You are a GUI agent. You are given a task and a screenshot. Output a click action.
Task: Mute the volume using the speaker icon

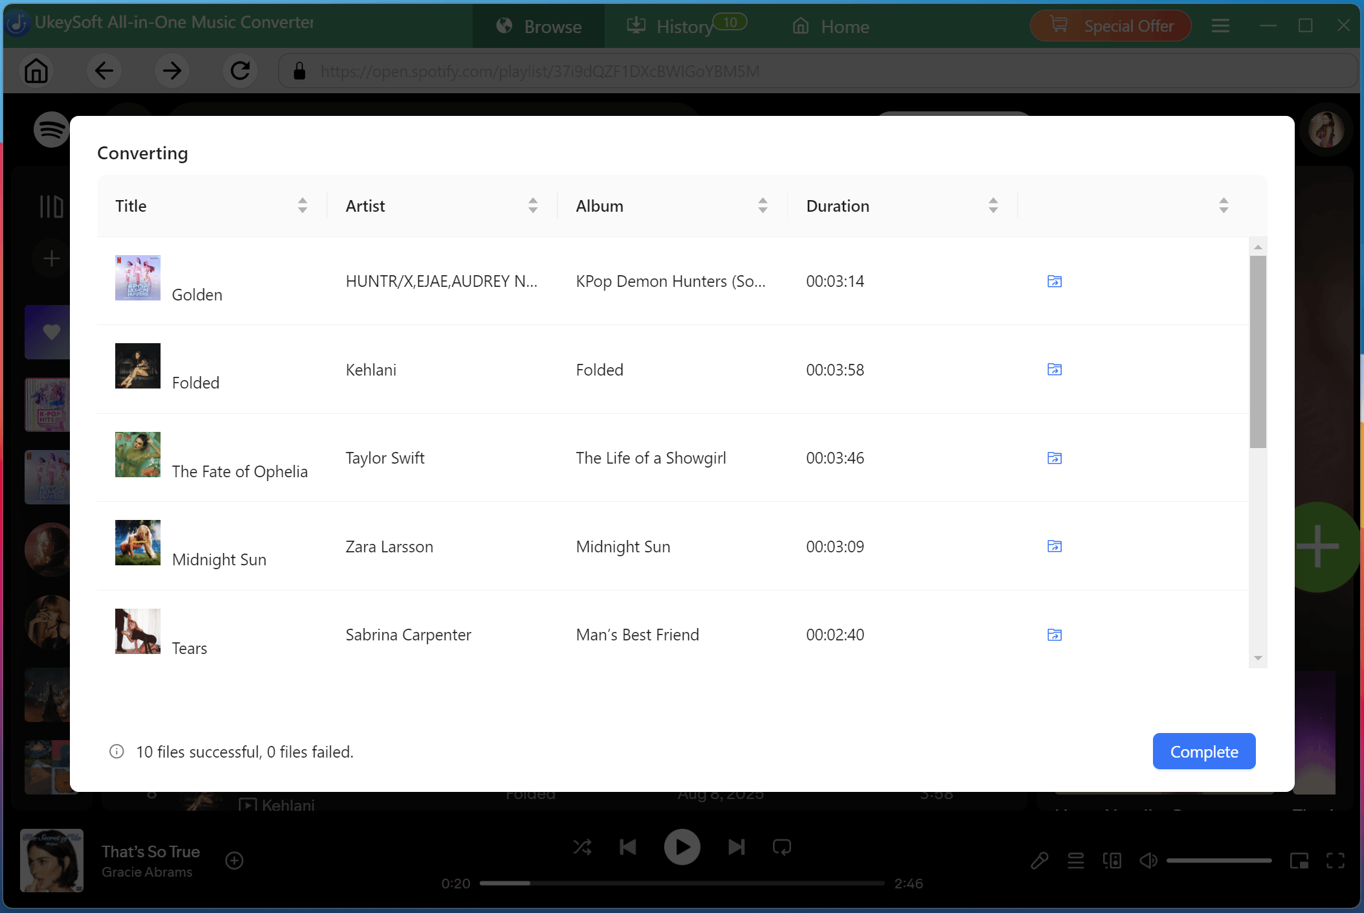(1148, 860)
